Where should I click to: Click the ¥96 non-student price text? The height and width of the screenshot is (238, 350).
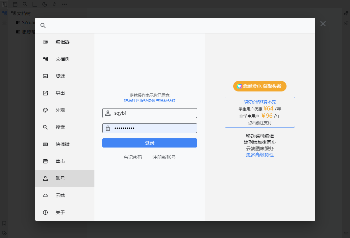point(267,116)
